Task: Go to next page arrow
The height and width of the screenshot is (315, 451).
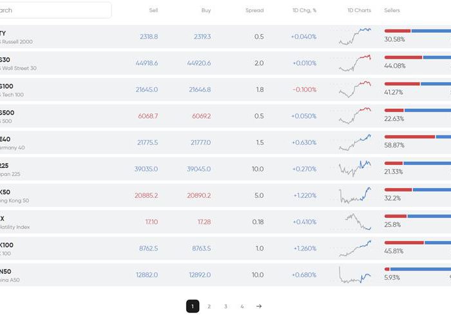Action: coord(259,307)
